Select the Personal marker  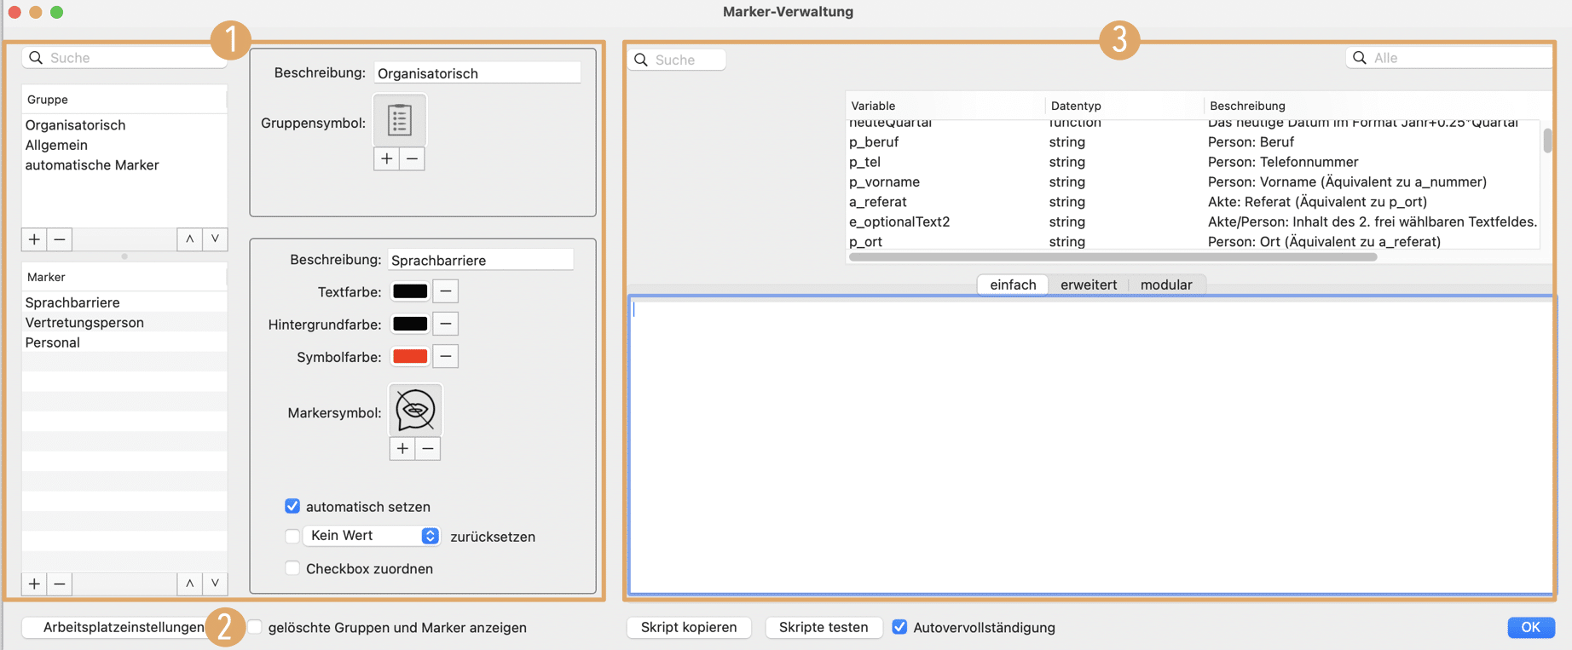click(124, 342)
